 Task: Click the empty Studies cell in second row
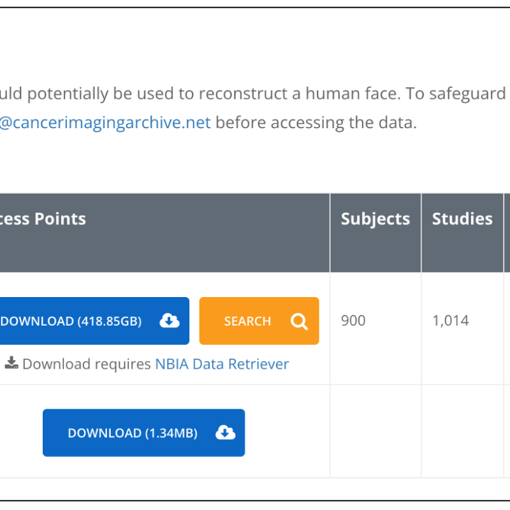pyautogui.click(x=462, y=432)
